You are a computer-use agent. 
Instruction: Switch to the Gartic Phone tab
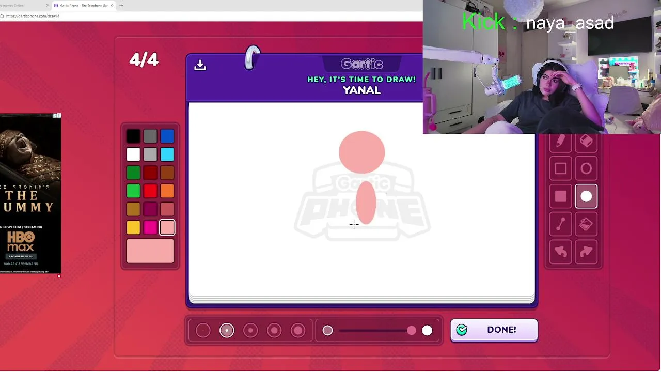click(x=84, y=6)
